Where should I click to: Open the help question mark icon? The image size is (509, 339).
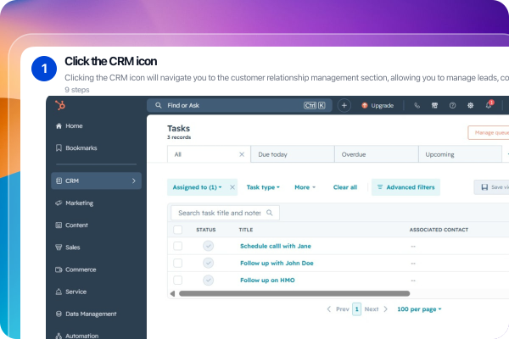tap(452, 105)
